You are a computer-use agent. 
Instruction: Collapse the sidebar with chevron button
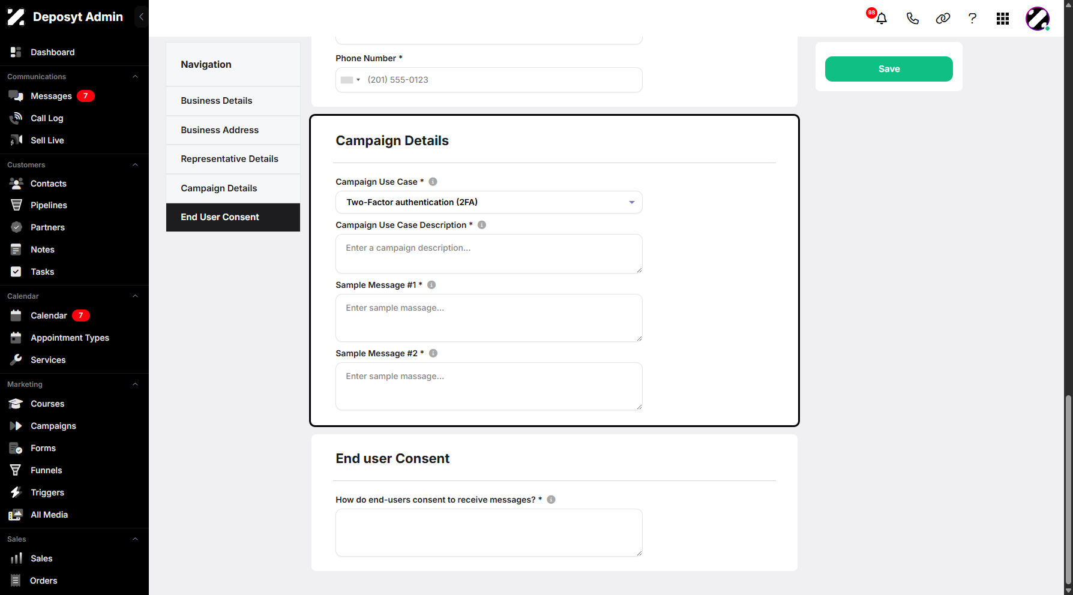pyautogui.click(x=141, y=17)
